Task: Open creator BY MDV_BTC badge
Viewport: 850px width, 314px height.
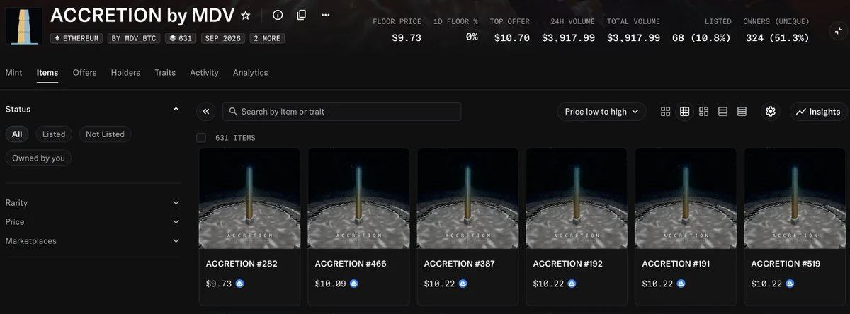Action: tap(134, 38)
